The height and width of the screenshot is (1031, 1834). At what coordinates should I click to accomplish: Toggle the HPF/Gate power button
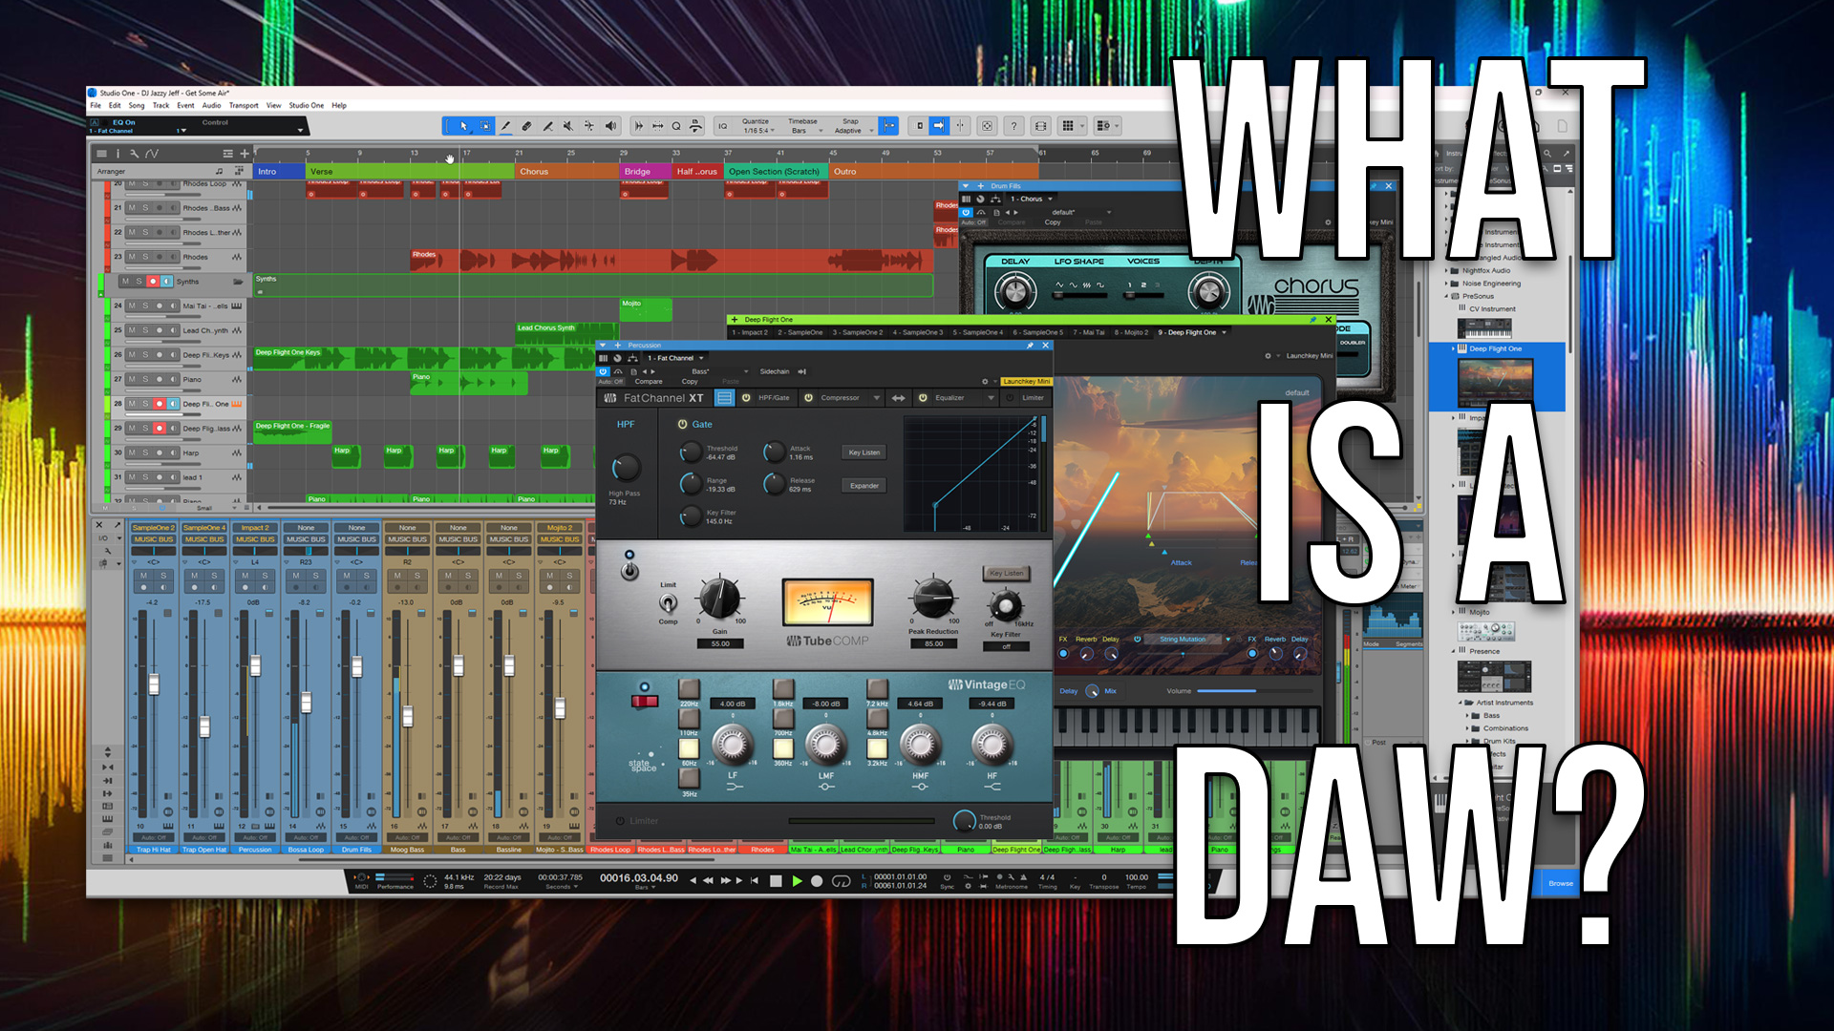(x=746, y=398)
